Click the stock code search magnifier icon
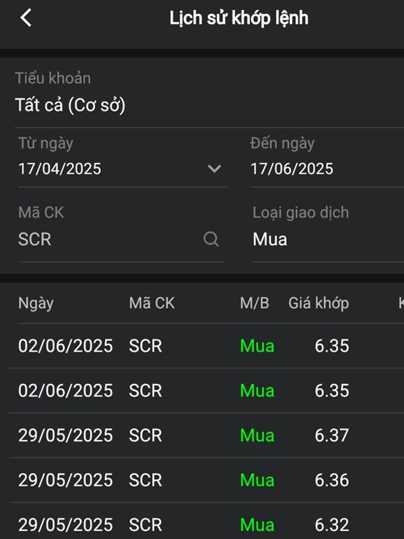The height and width of the screenshot is (539, 404). (x=211, y=239)
